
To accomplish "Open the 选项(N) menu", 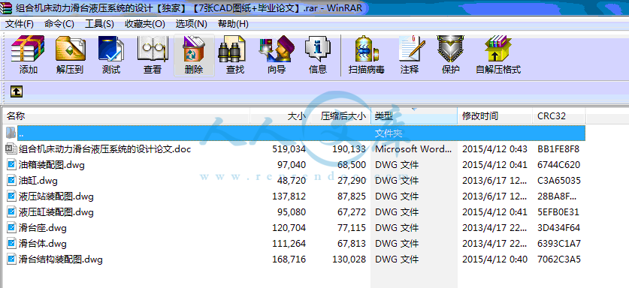I will [x=192, y=24].
